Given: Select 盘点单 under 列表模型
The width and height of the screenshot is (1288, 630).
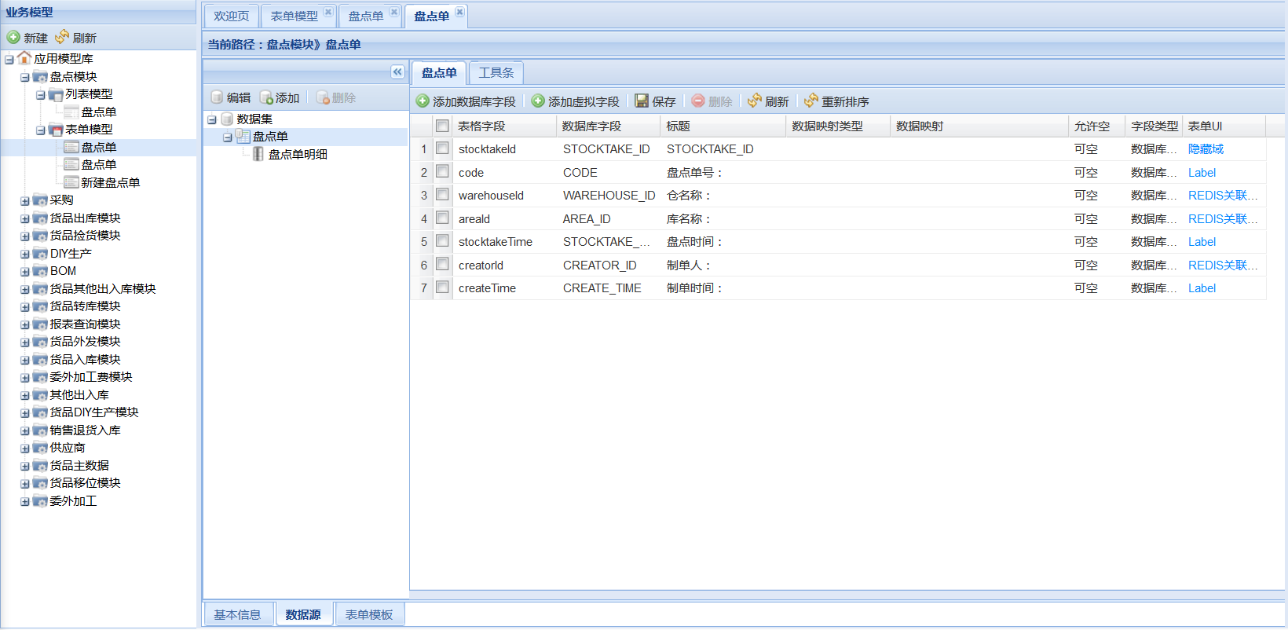Looking at the screenshot, I should click(x=99, y=112).
